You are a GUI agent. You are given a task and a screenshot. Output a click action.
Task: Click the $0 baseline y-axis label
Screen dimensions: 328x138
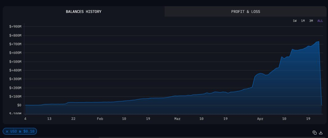point(19,105)
